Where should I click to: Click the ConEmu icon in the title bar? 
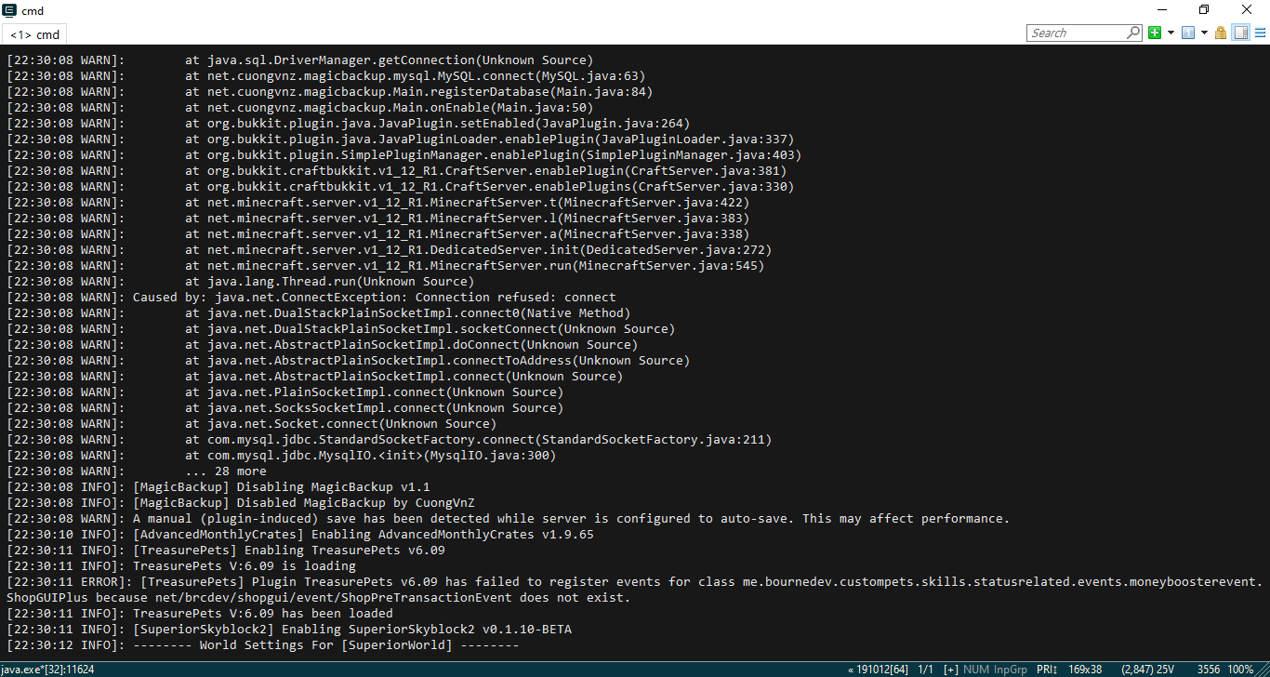click(9, 10)
